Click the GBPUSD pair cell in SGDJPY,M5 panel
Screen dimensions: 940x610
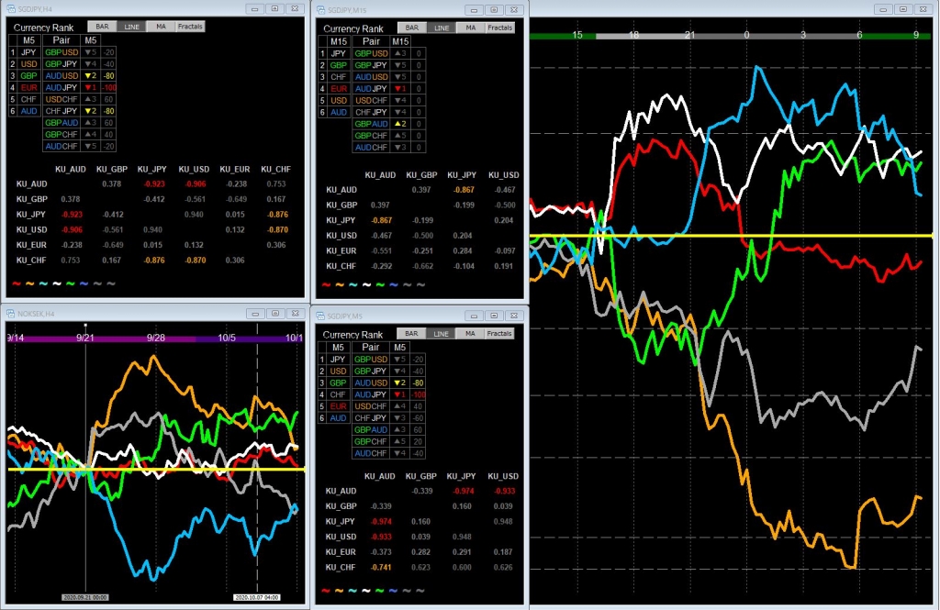click(371, 360)
